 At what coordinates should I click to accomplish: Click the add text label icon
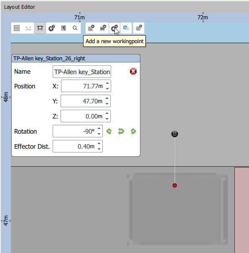pos(126,28)
